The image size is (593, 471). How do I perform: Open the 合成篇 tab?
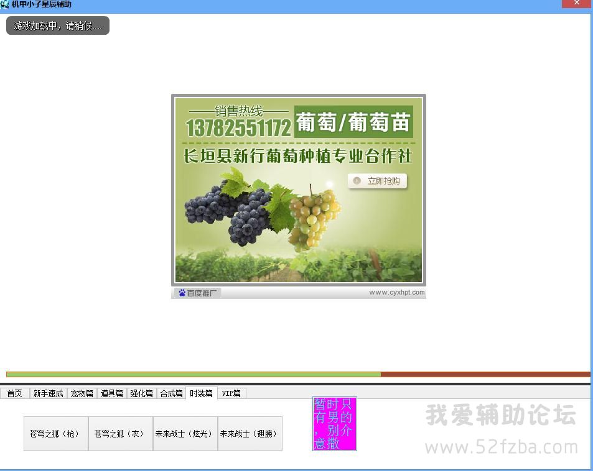171,393
